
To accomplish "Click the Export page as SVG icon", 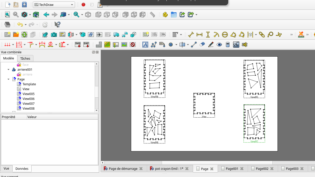I will point(78,45).
